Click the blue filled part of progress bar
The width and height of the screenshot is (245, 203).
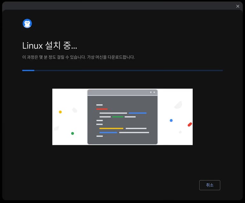[28, 70]
